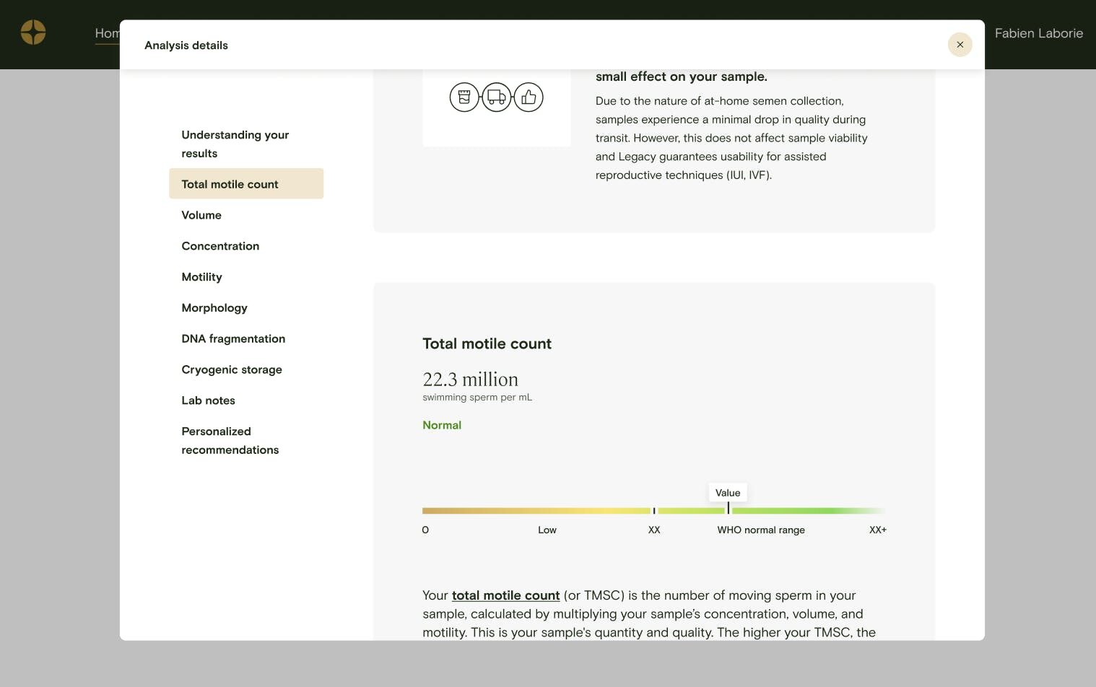Click the Total motile count heading
Viewport: 1096px width, 687px height.
487,344
